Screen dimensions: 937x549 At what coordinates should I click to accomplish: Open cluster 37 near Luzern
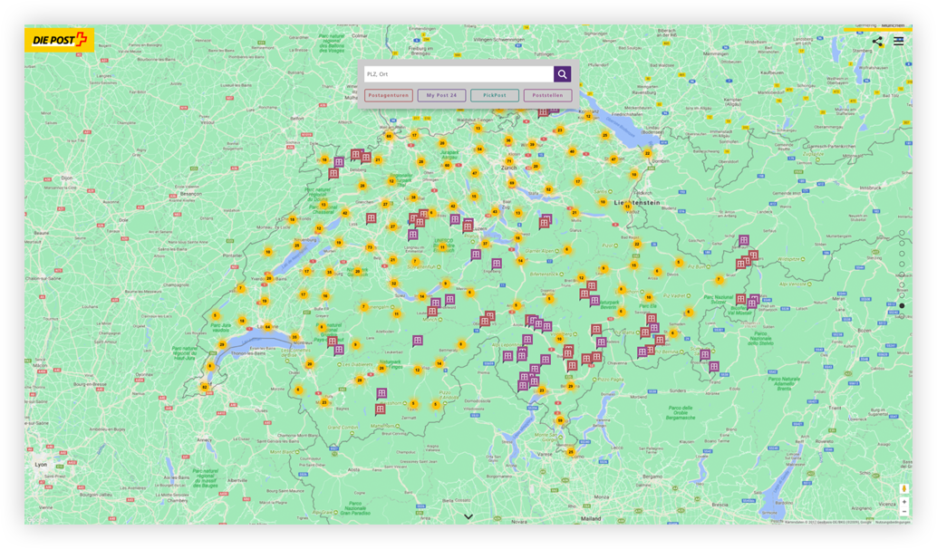click(485, 243)
